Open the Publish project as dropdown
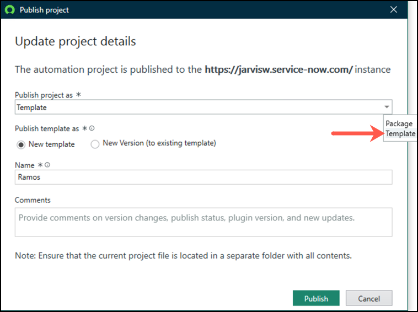The height and width of the screenshot is (312, 418). point(203,107)
